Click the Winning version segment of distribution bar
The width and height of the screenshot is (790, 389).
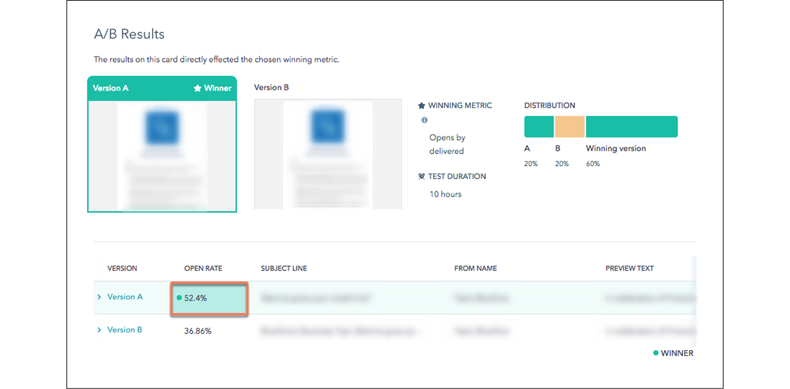coord(631,126)
